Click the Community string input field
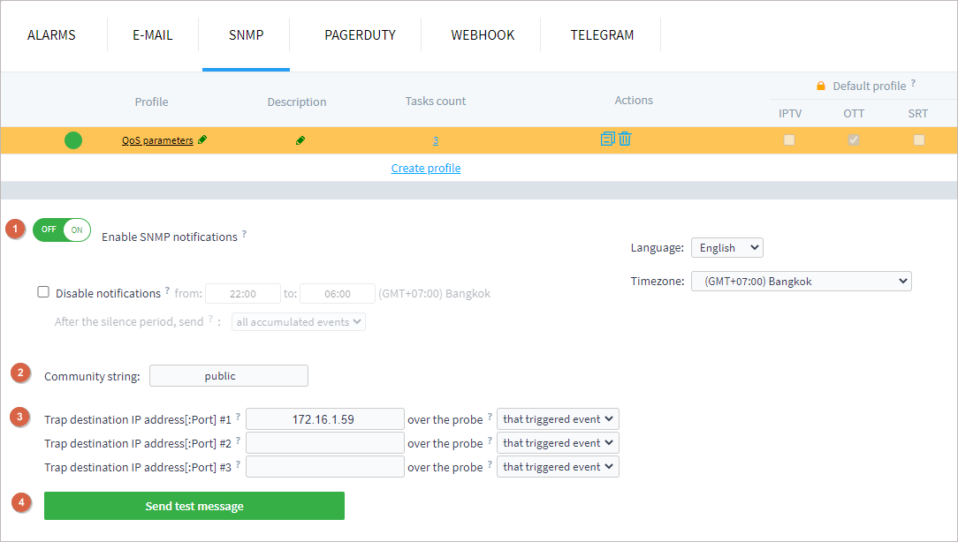Image resolution: width=958 pixels, height=542 pixels. pos(229,376)
